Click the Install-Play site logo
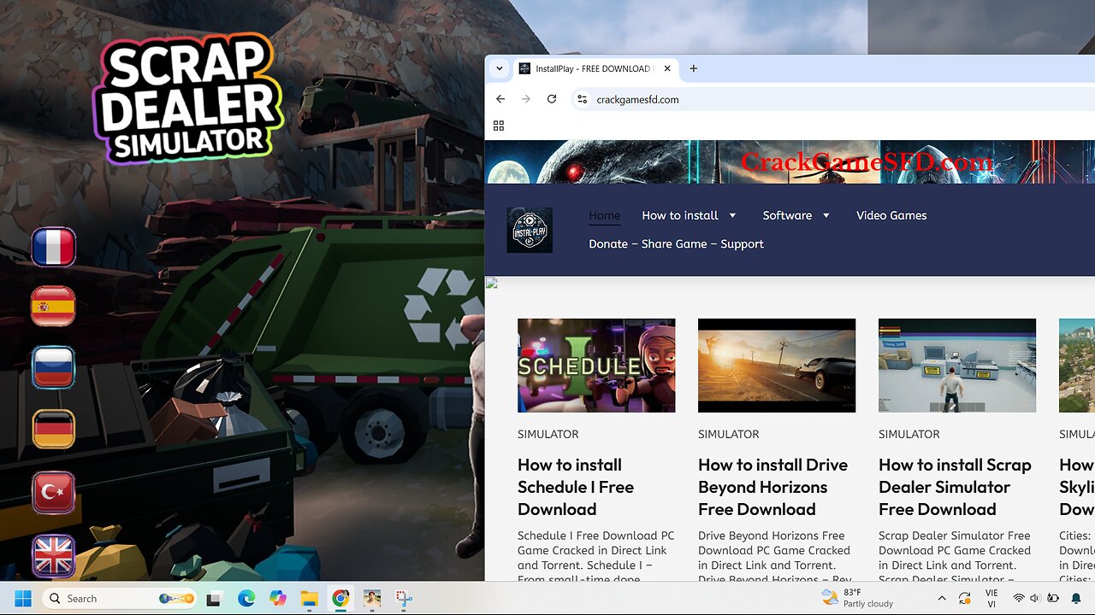This screenshot has width=1095, height=615. point(530,230)
